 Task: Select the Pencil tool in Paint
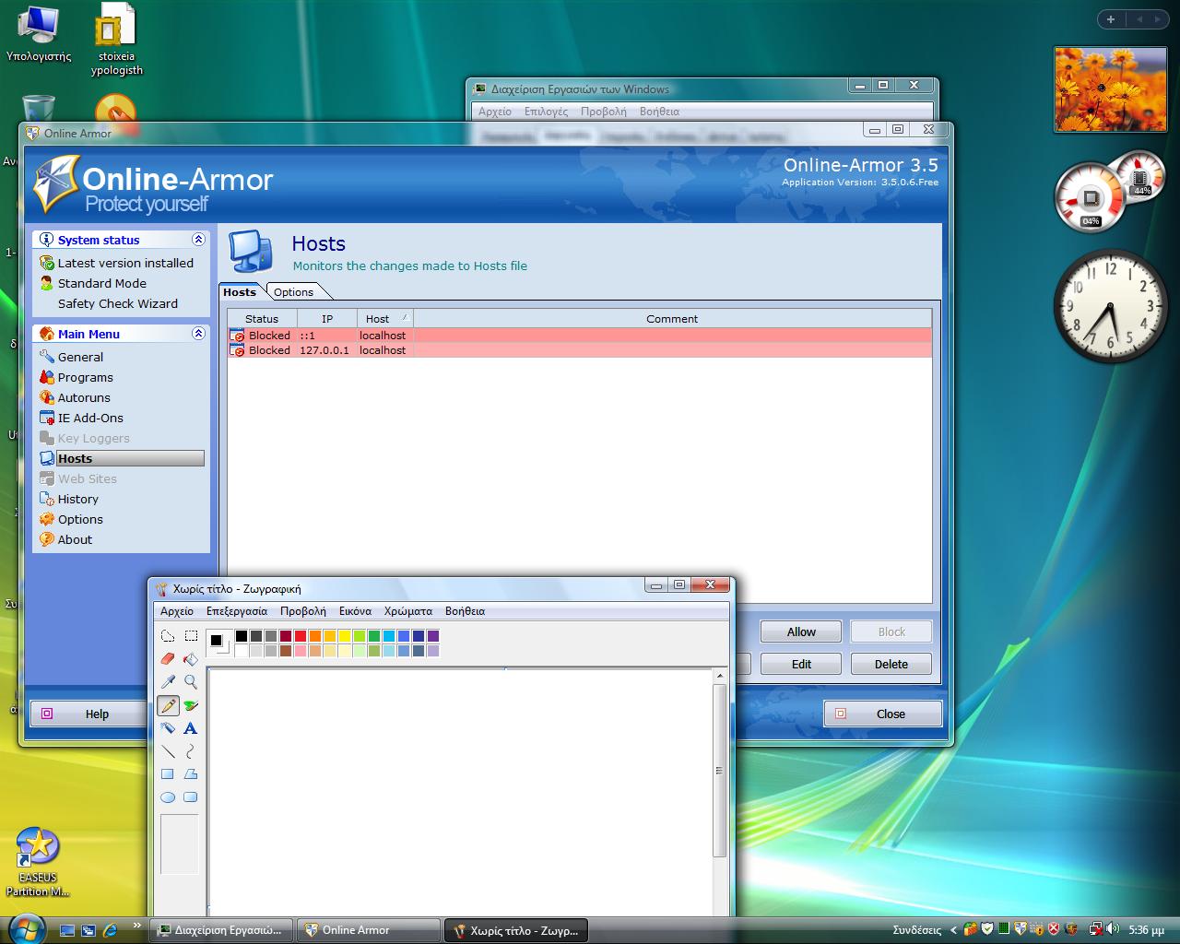tap(168, 705)
